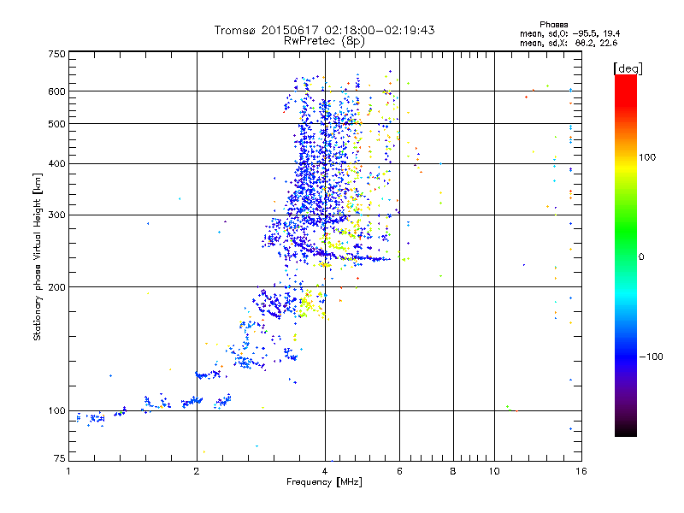684x513 pixels.
Task: Click the y-axis tick label '200'
Action: coord(56,287)
